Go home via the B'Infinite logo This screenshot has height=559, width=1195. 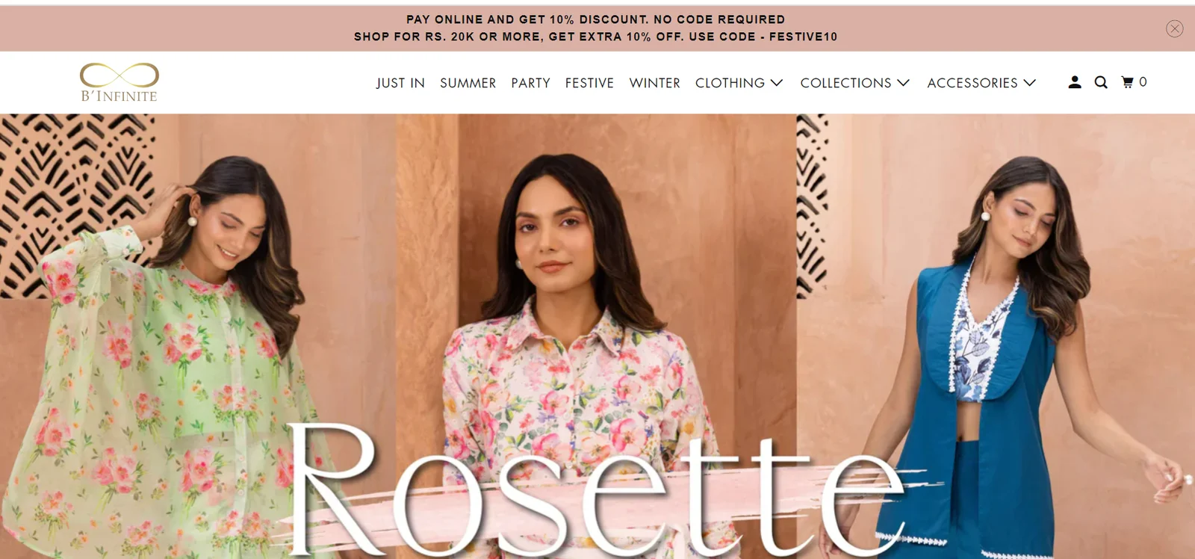coord(119,82)
